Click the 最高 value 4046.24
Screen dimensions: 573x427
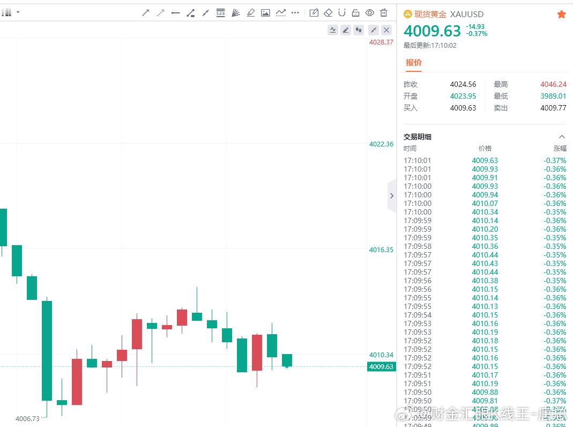pyautogui.click(x=553, y=84)
